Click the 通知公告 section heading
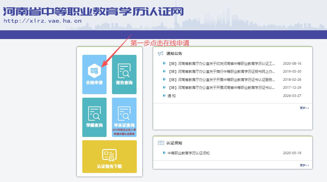This screenshot has width=327, height=182. click(x=174, y=53)
